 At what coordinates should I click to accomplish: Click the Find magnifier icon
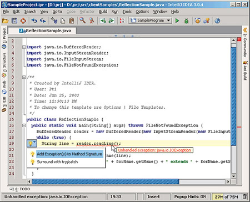[x=82, y=21]
